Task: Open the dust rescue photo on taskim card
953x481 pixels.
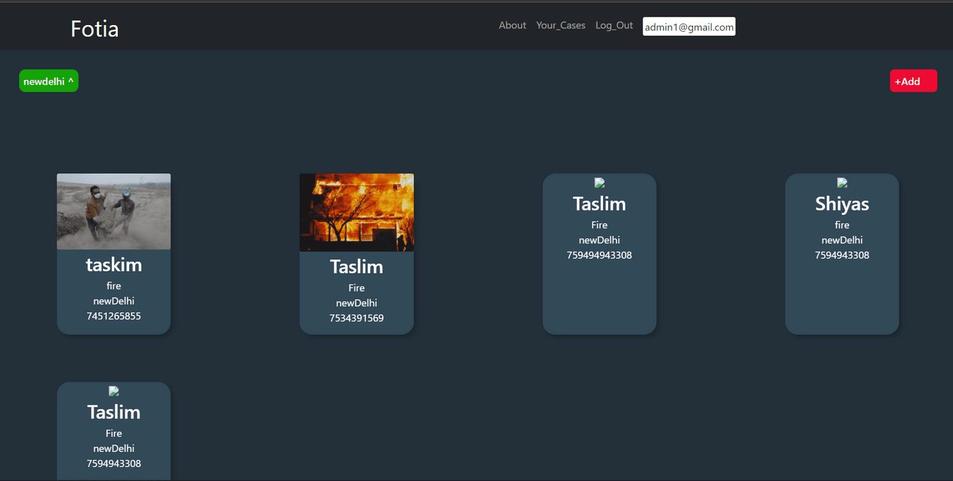Action: click(114, 212)
